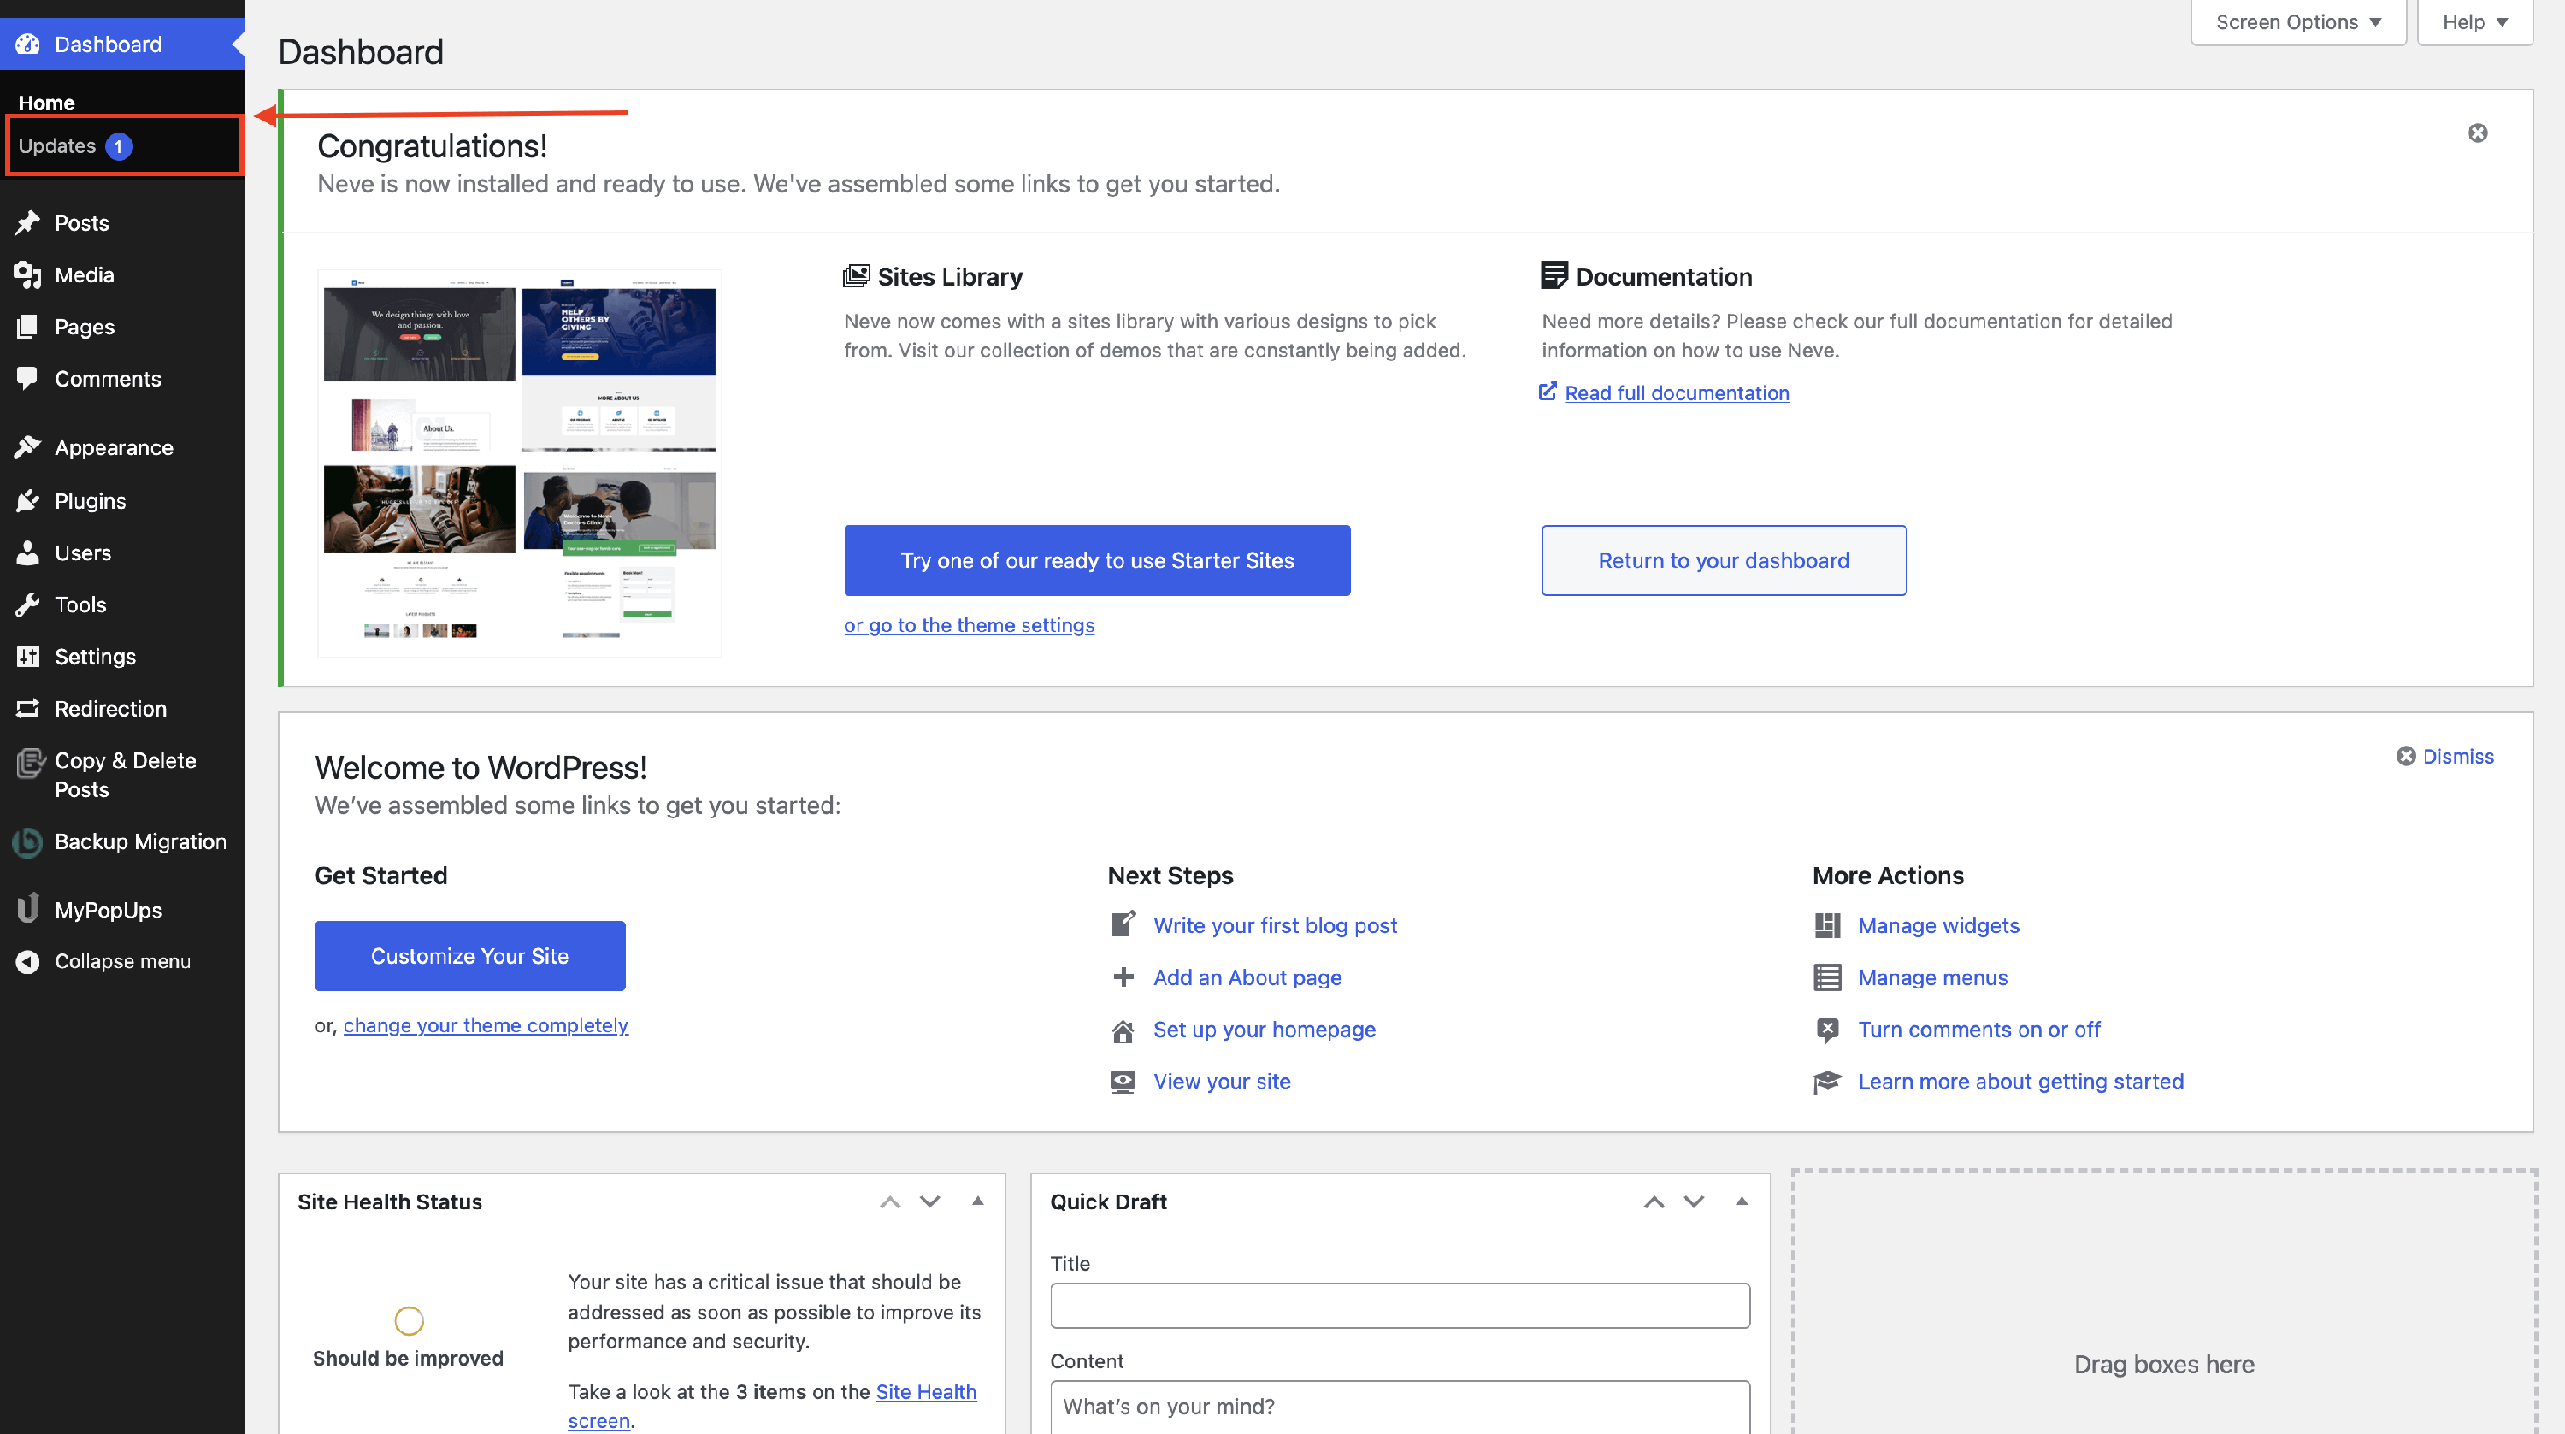Click the Backup Migration plugin icon
The image size is (2565, 1434).
click(27, 842)
